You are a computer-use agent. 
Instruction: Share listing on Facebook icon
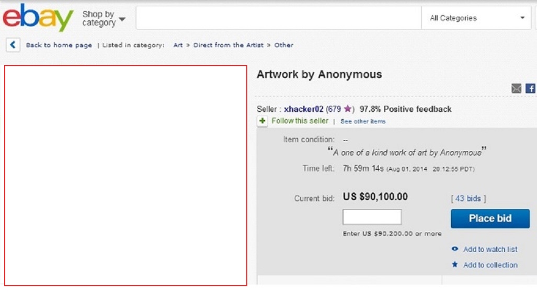pos(531,89)
